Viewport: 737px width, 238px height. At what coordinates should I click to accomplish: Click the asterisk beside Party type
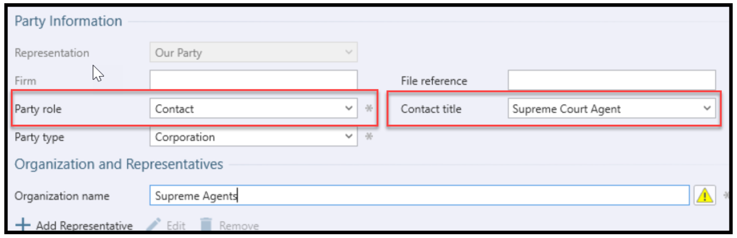(369, 137)
